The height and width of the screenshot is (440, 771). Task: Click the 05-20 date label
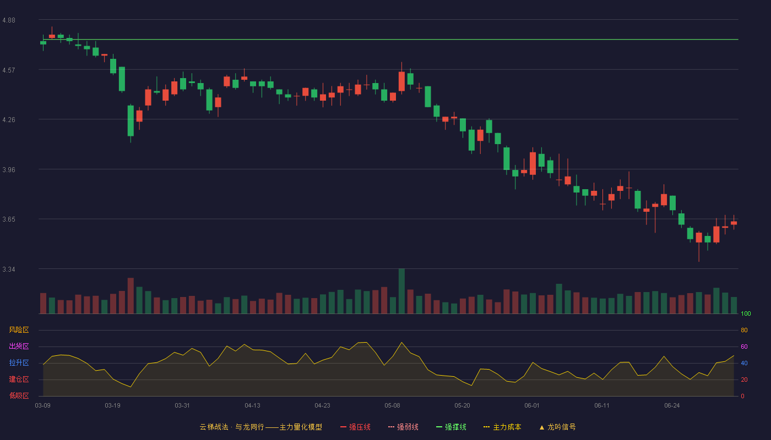(x=462, y=405)
